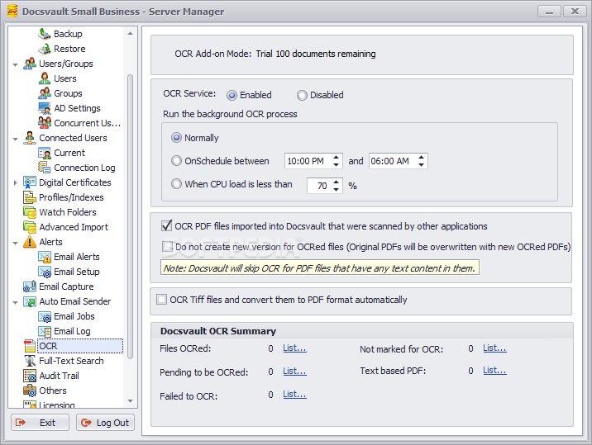Viewport: 592px width, 445px height.
Task: Click the Concurrent Users icon
Action: [45, 123]
